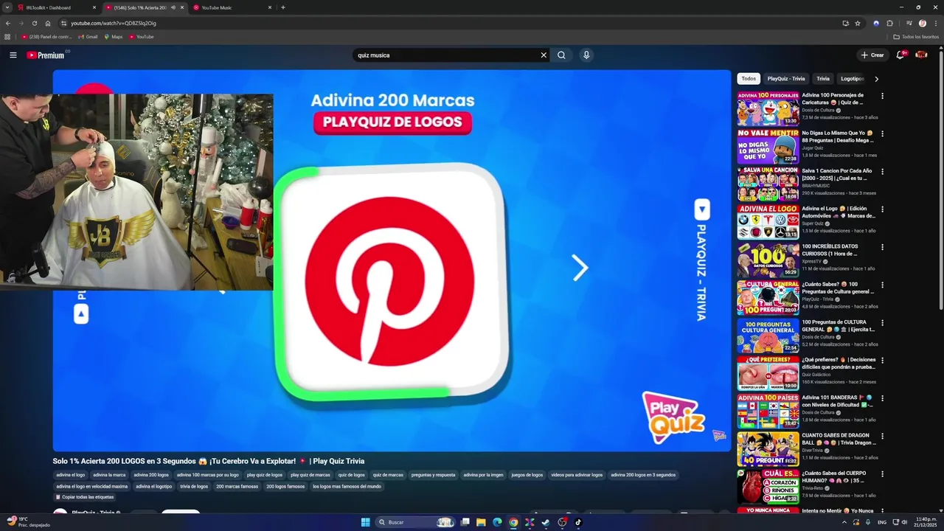Click the 'adivina el logo' tag
Screen dimensions: 944x531
(x=71, y=475)
